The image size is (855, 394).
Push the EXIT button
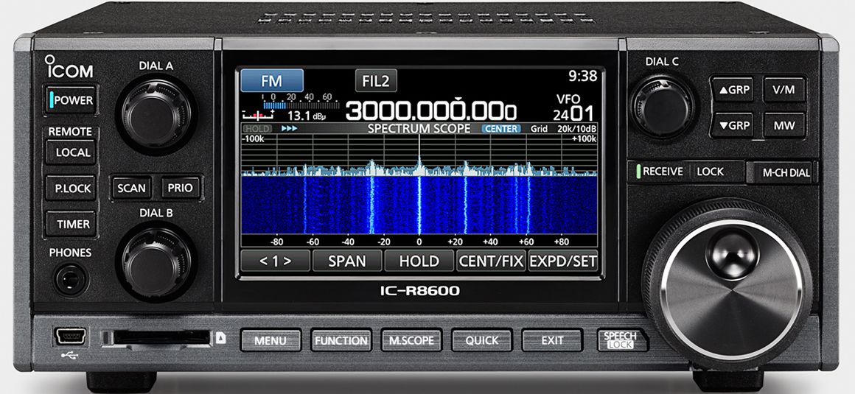point(552,340)
